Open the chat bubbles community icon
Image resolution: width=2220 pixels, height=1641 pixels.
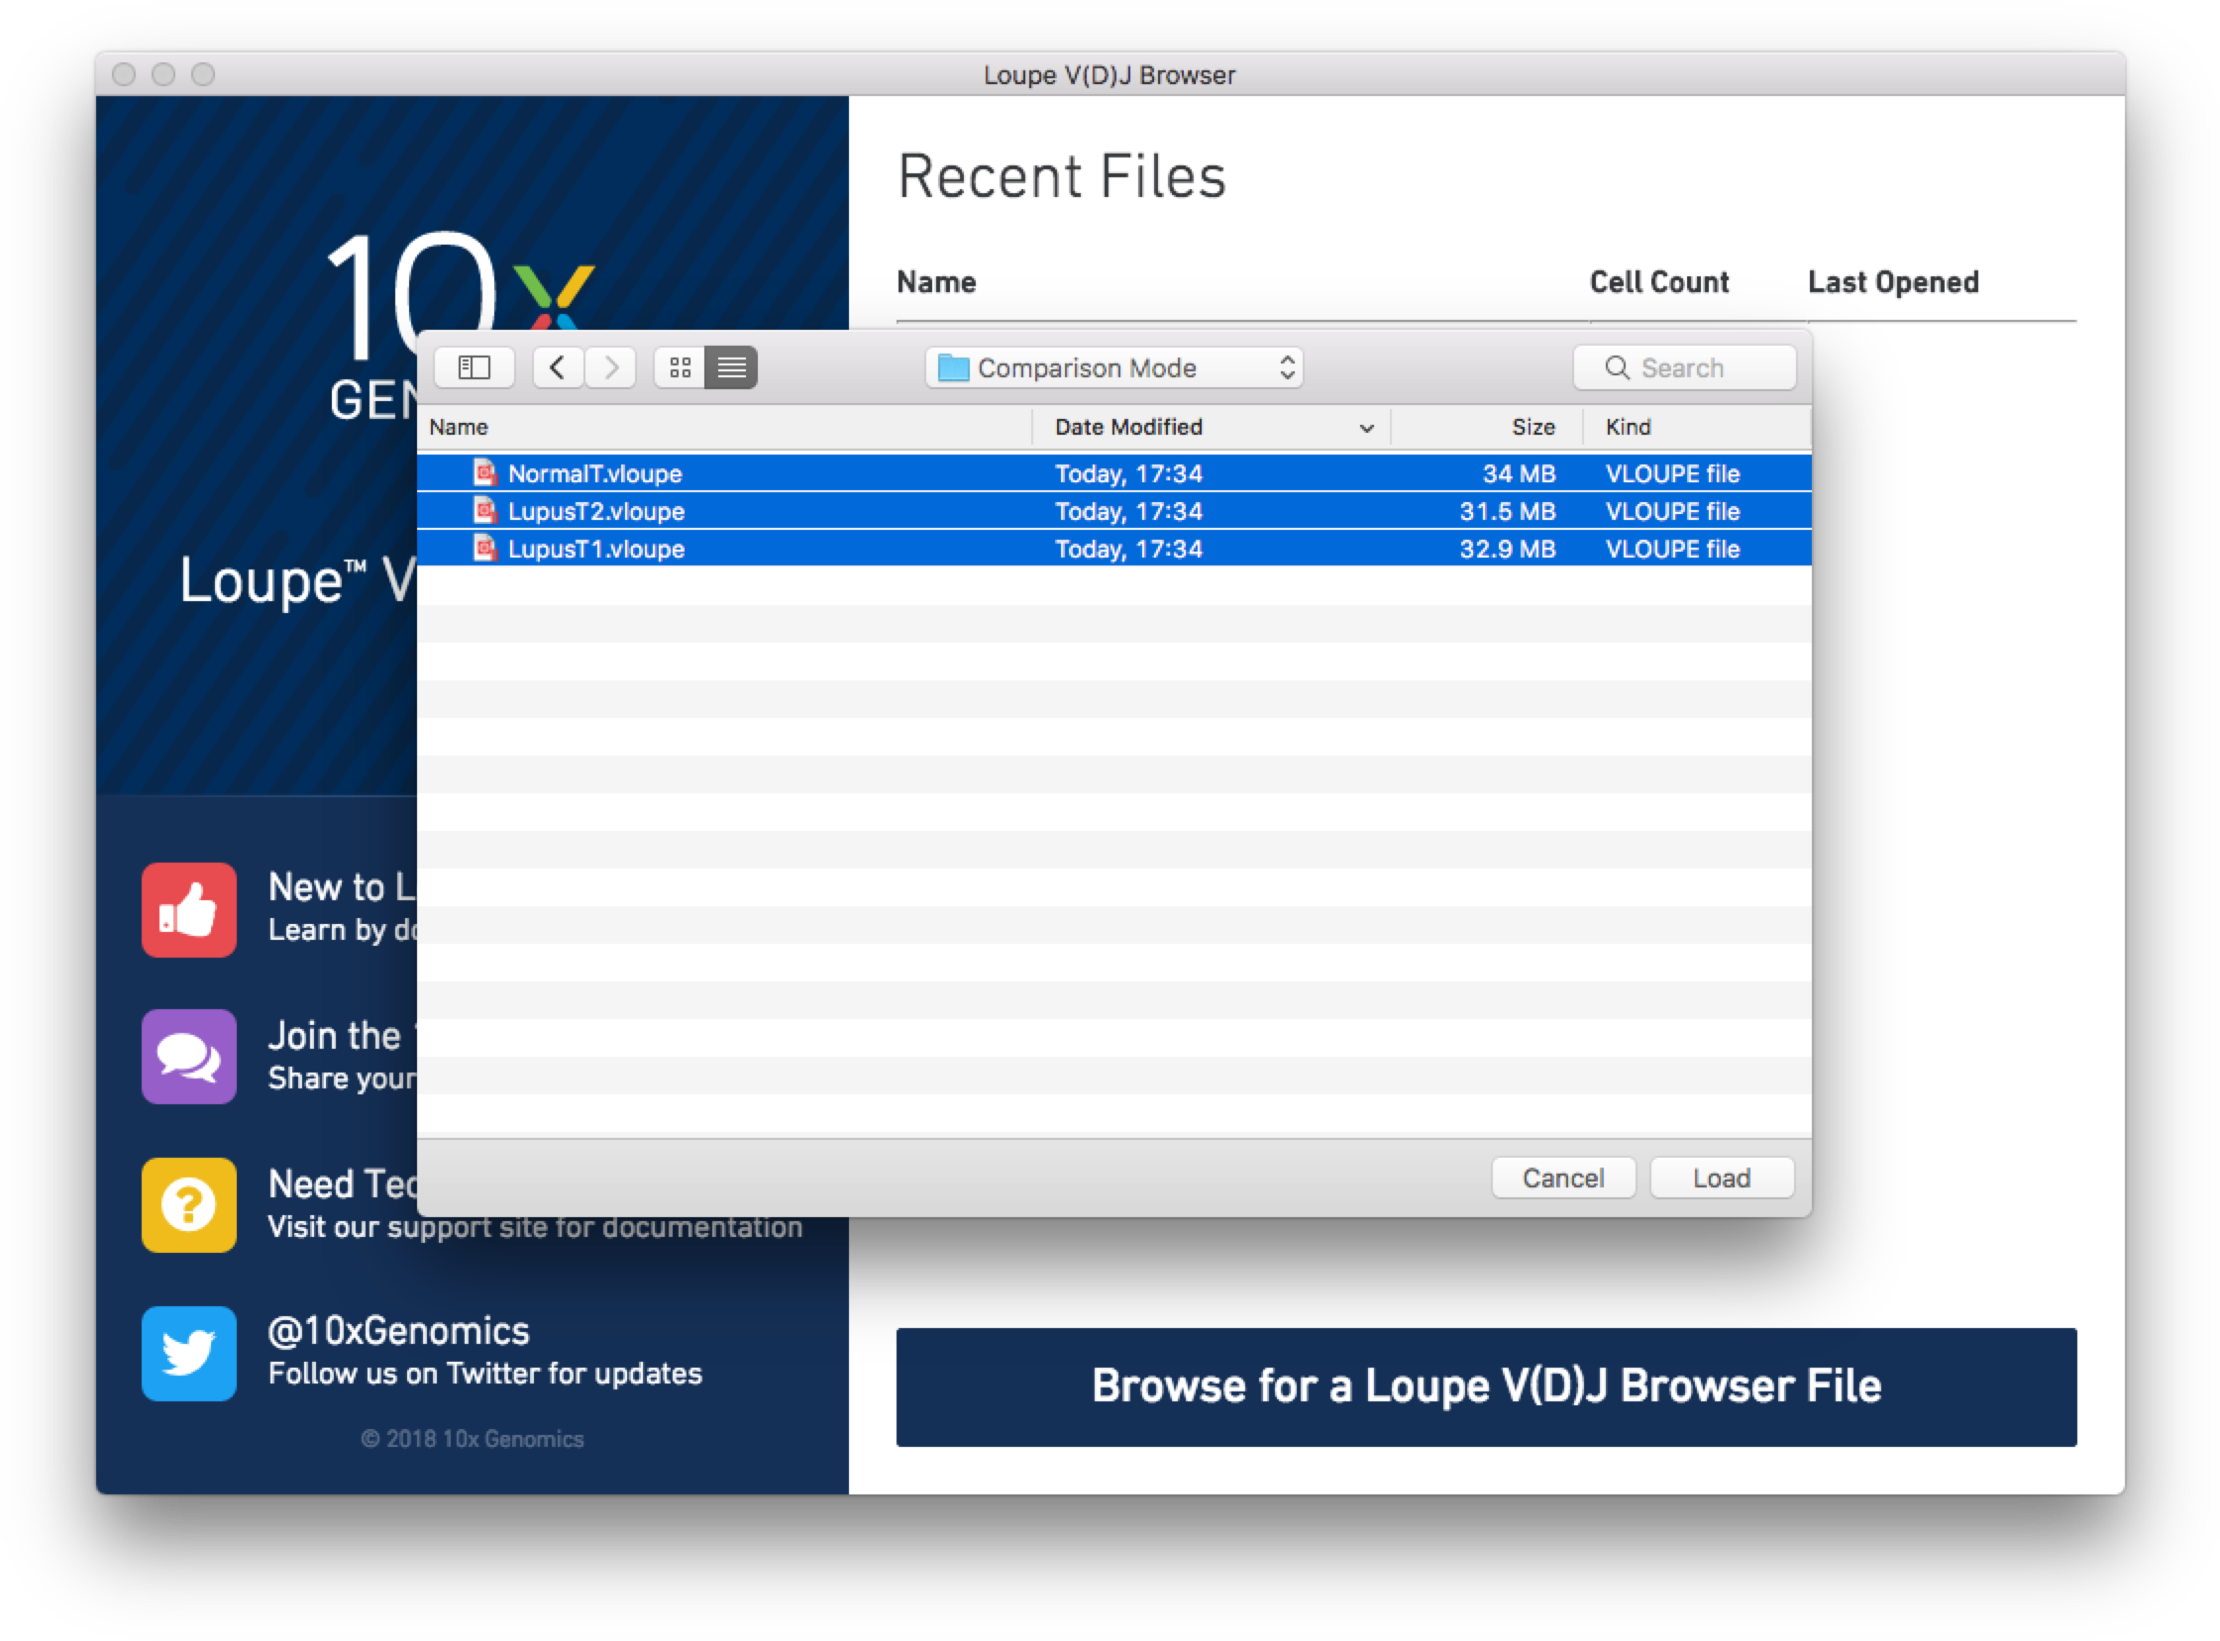pos(189,1057)
